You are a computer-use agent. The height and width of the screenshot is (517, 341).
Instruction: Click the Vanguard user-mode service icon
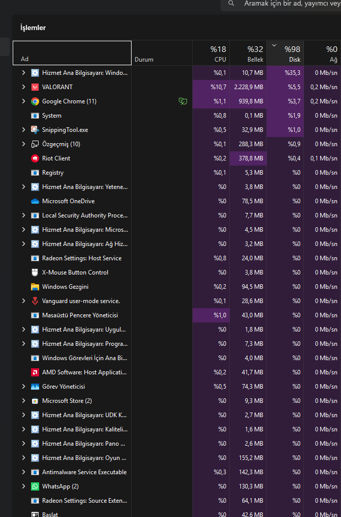[x=35, y=301]
